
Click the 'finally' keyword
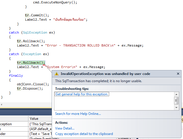[x=16, y=76]
